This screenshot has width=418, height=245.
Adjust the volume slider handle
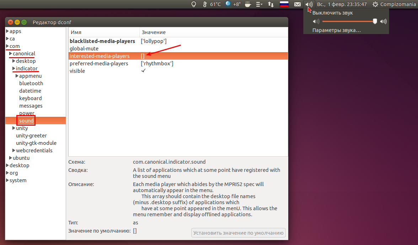(375, 21)
